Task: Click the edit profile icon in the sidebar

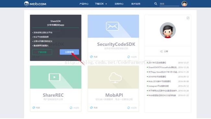Action: (x=188, y=18)
